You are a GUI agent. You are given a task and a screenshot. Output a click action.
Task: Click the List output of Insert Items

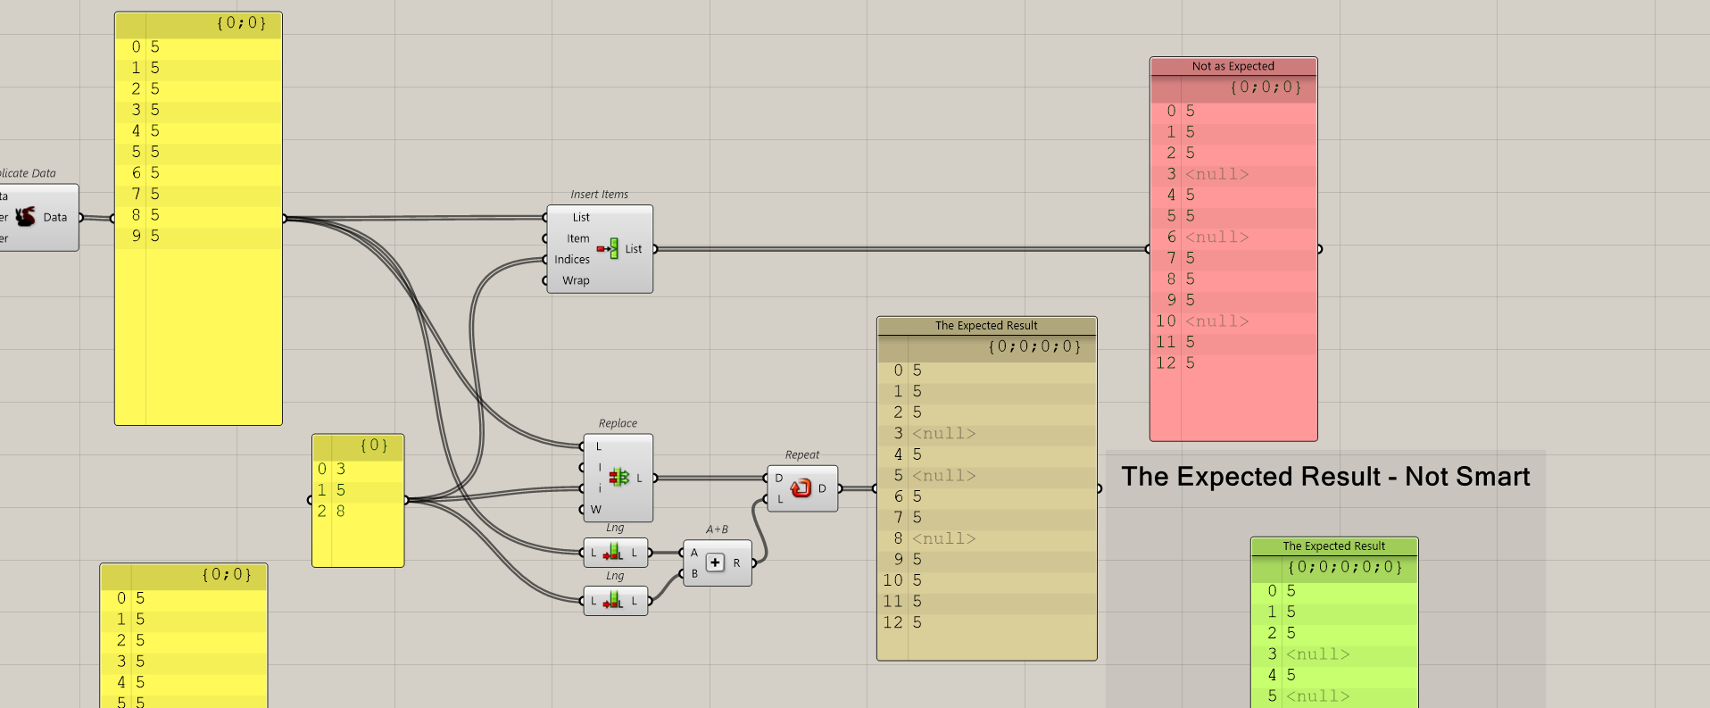[634, 249]
